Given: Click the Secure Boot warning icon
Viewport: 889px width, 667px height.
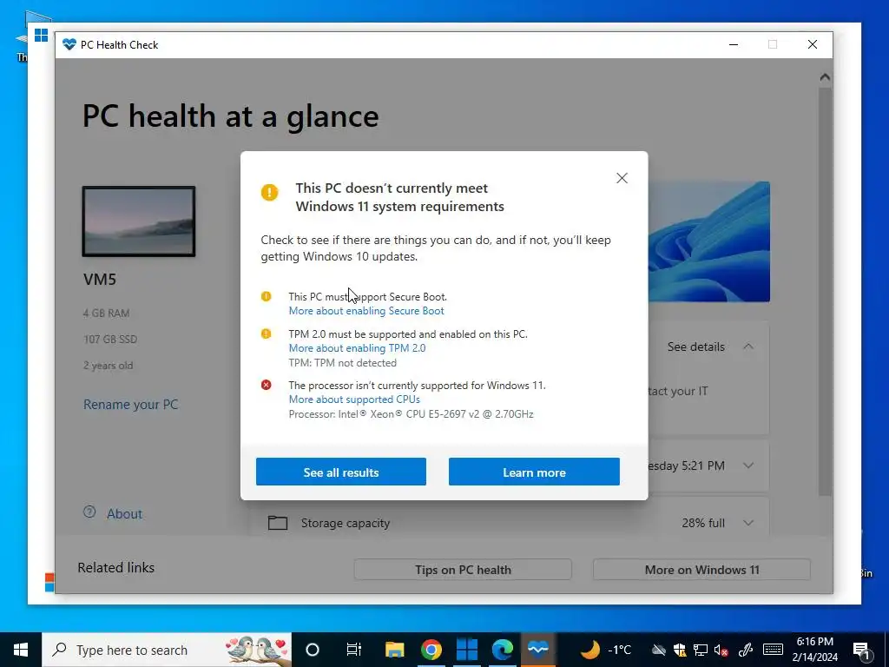Looking at the screenshot, I should 266,296.
